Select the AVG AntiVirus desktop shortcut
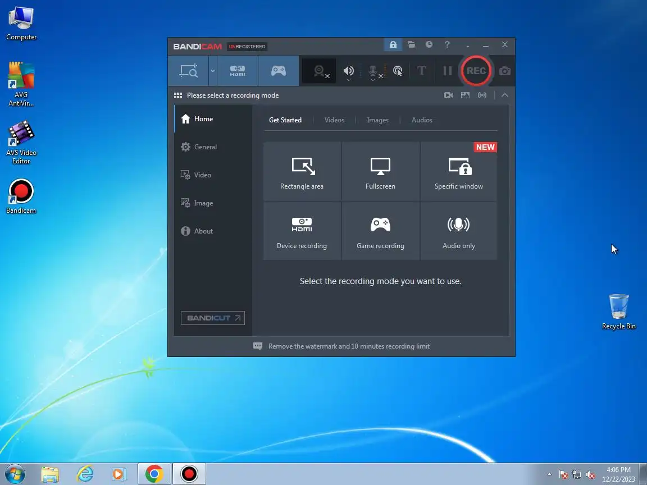This screenshot has width=647, height=485. 21,84
